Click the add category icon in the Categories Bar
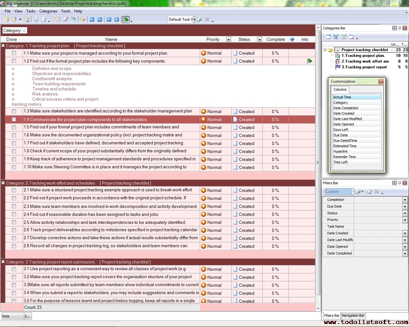 [x=328, y=37]
